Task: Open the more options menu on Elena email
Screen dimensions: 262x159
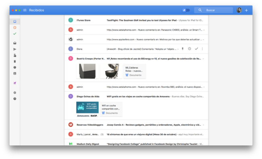Action: [x=202, y=49]
